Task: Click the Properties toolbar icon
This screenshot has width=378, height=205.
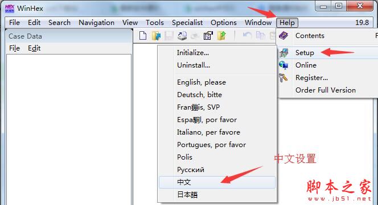Action: pyautogui.click(x=208, y=36)
